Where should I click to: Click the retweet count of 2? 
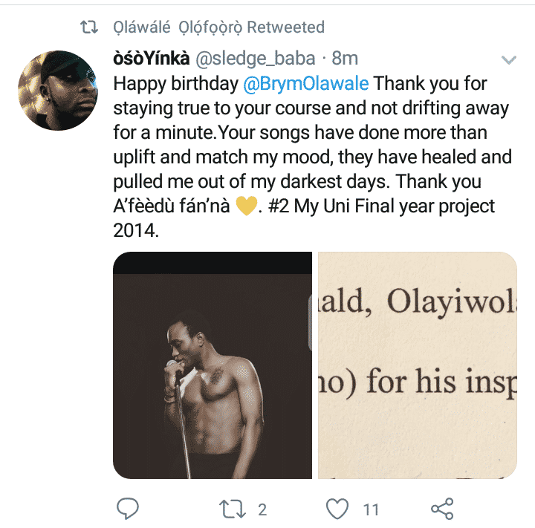262,510
